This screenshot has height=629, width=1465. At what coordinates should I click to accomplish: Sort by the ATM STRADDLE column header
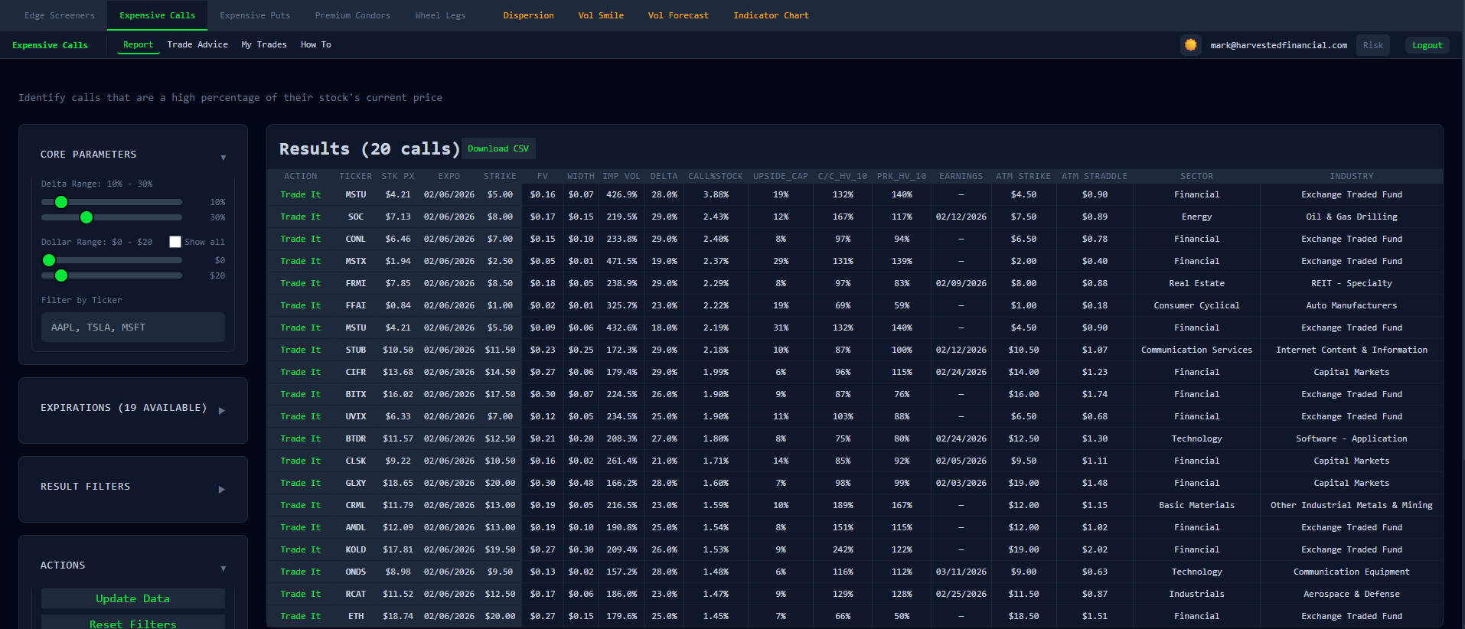click(1094, 176)
